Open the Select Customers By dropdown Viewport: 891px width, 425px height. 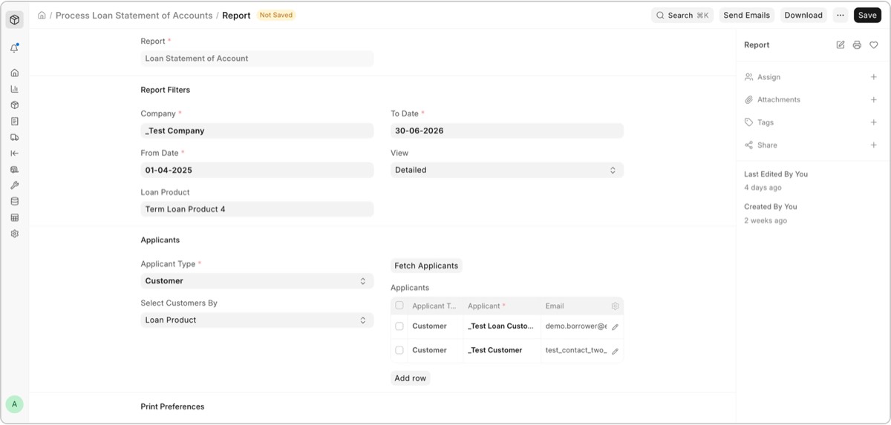click(x=257, y=320)
